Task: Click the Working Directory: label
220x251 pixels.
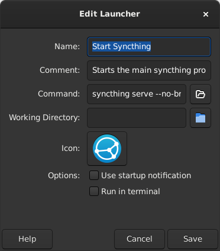Action: point(44,117)
